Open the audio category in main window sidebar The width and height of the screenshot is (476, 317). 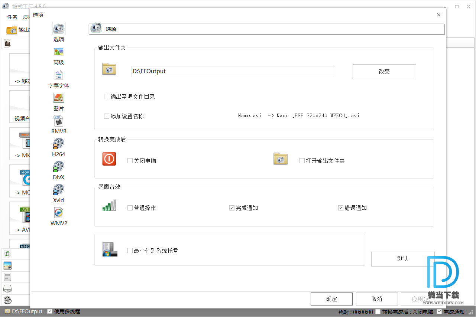click(7, 254)
